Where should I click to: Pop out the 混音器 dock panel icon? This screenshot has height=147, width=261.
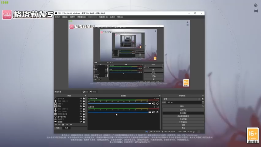click(x=160, y=96)
